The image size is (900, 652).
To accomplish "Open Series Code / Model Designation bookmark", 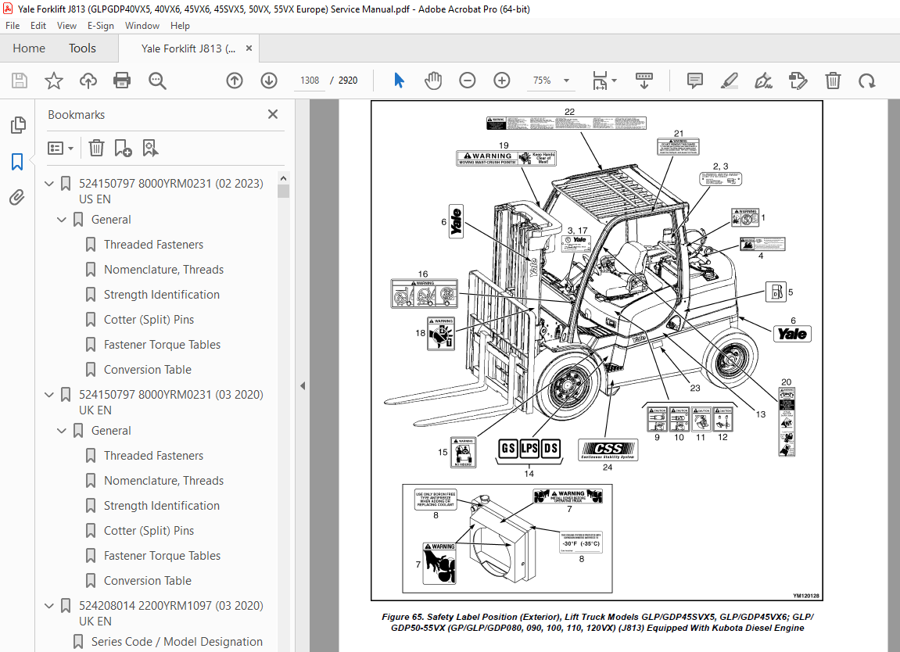I will pos(177,642).
